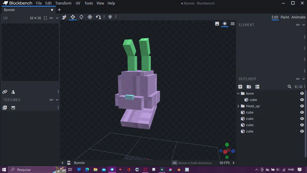Toggle visibility of the third root cube
This screenshot has height=173, width=307.
[x=302, y=125]
